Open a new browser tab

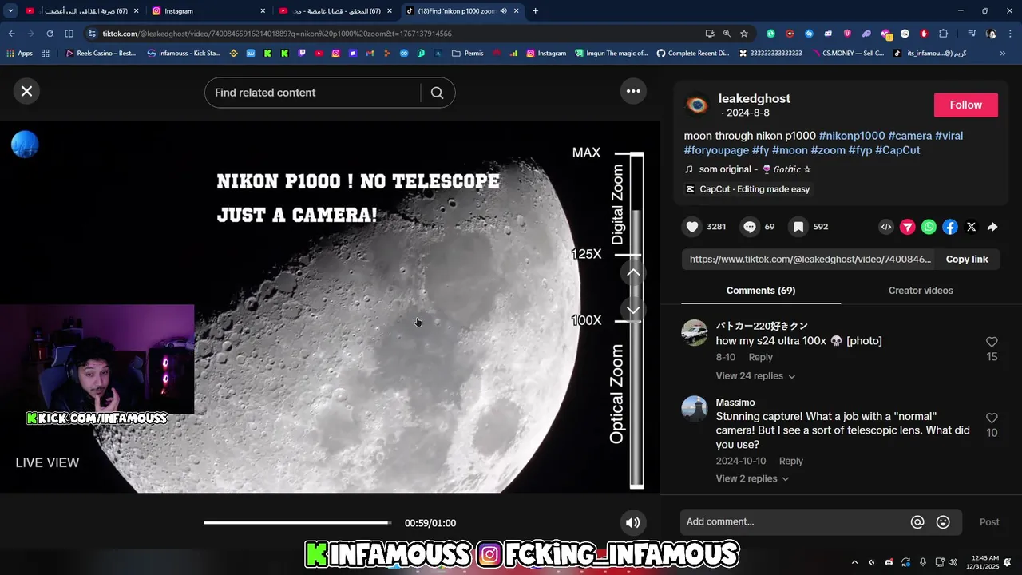coord(535,11)
